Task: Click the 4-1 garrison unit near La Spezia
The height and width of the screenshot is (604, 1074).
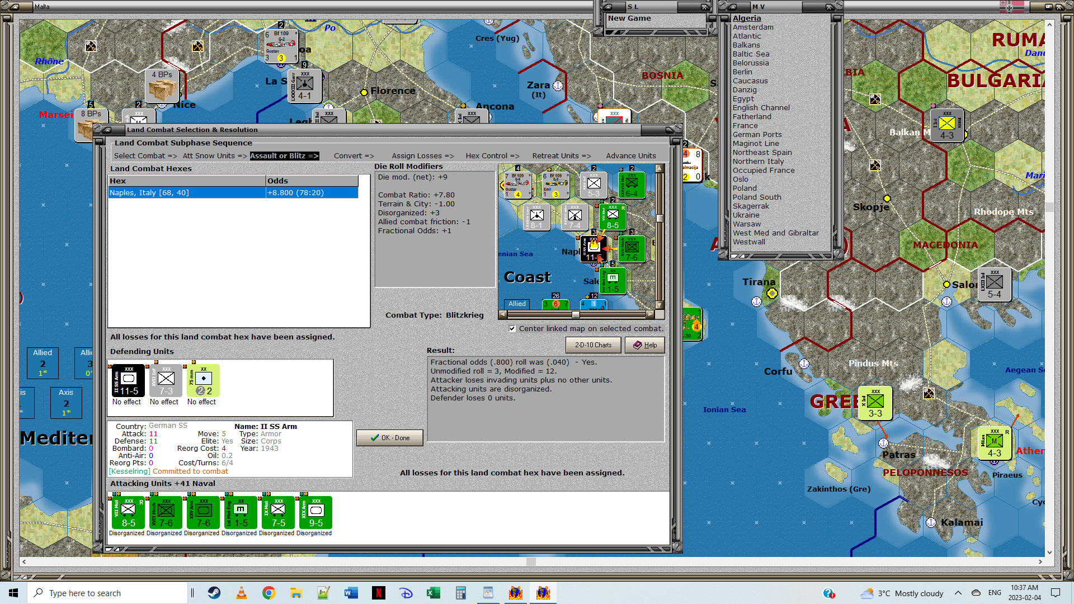Action: pos(304,86)
